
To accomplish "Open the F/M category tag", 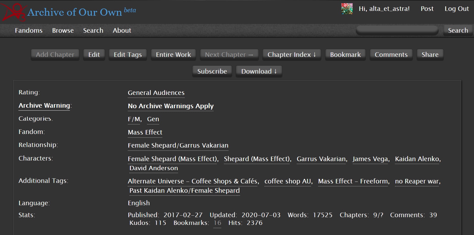I will click(x=134, y=119).
